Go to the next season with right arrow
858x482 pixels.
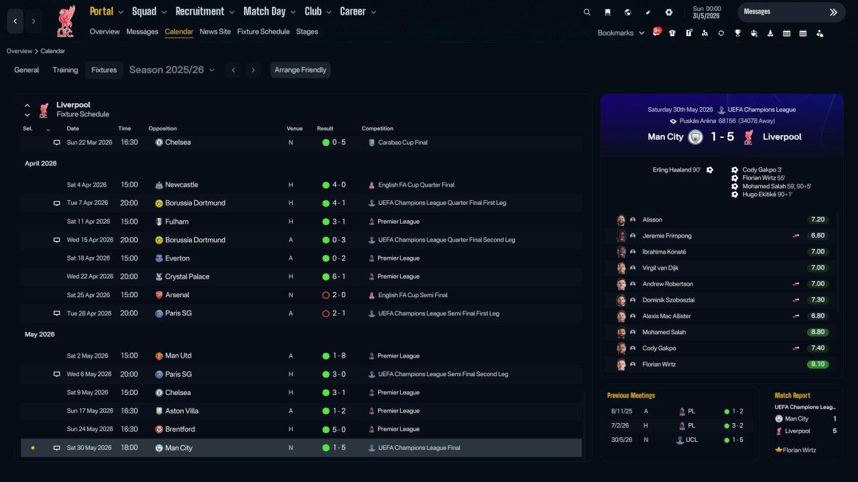pyautogui.click(x=253, y=70)
